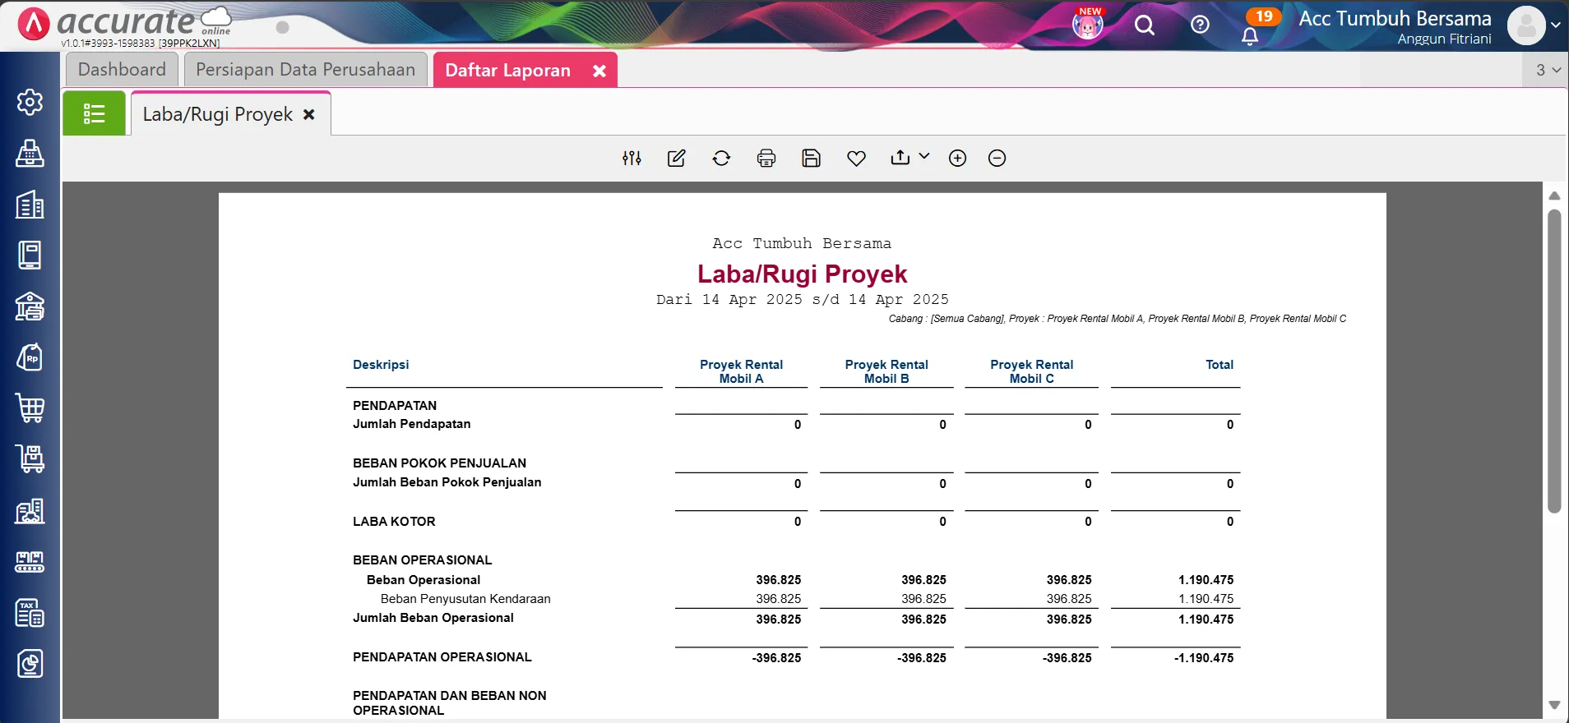Open the cash register module in the sidebar
Image resolution: width=1569 pixels, height=723 pixels.
pos(30,154)
